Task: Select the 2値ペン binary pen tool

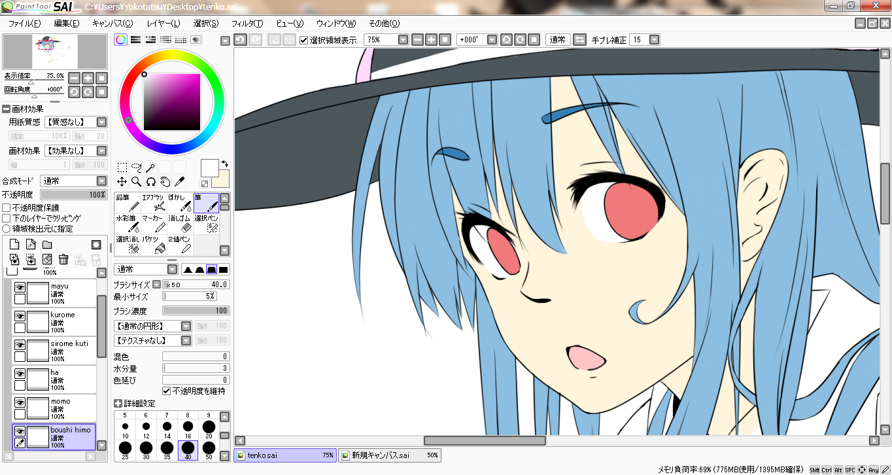Action: click(x=180, y=245)
